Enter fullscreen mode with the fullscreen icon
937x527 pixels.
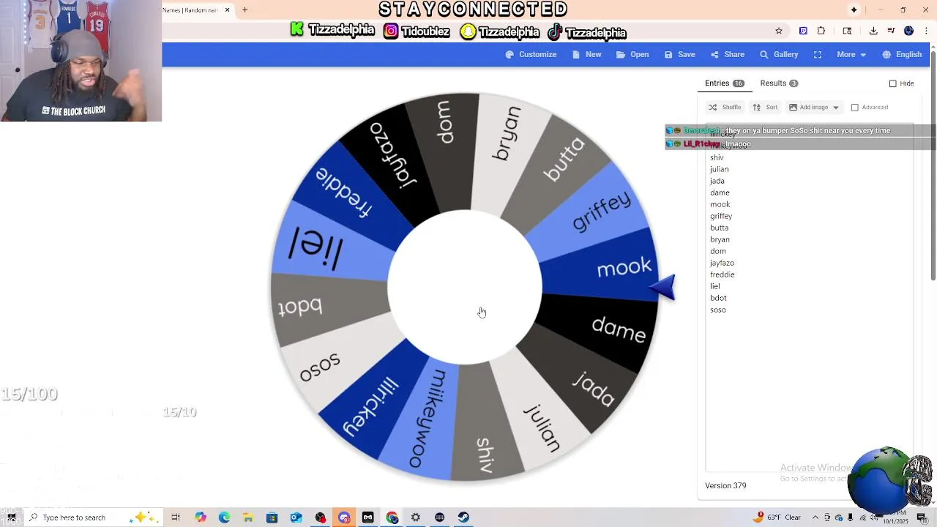[818, 54]
